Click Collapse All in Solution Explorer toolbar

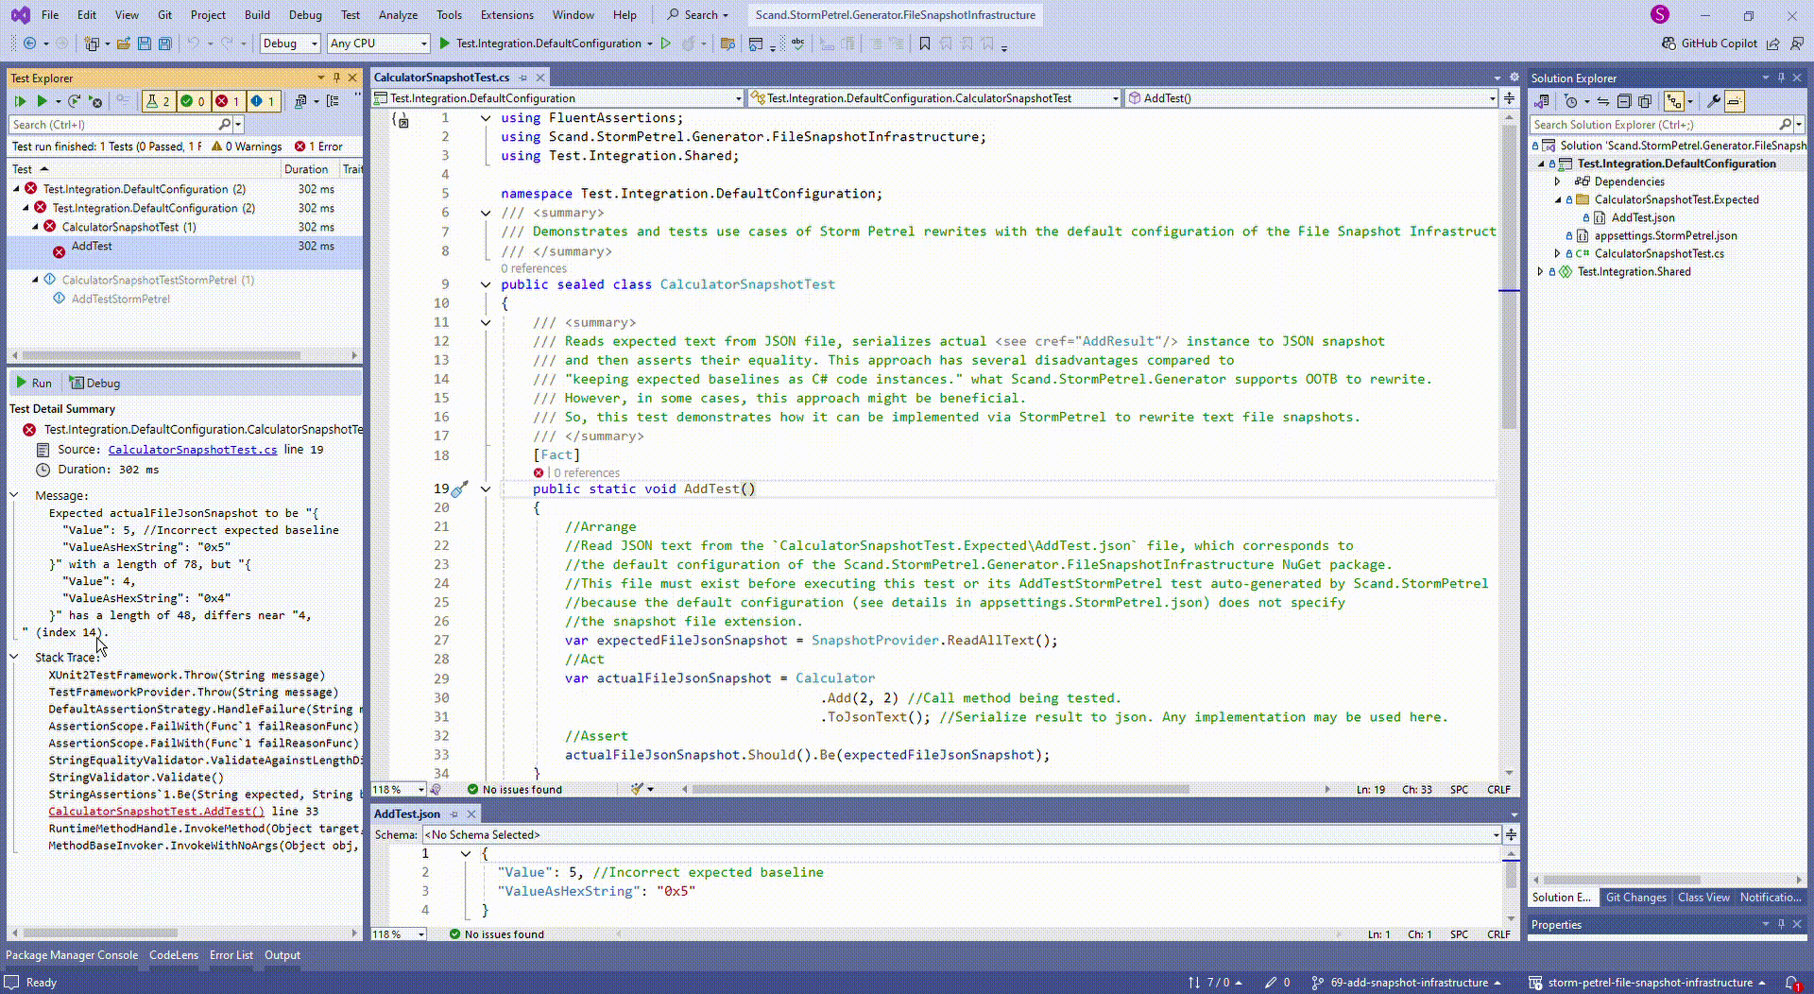(x=1624, y=101)
